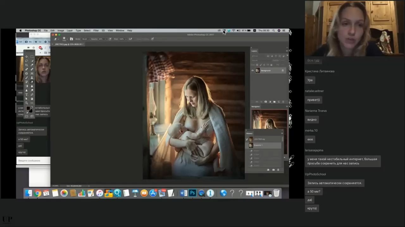
Task: Select the Zoom tool
Action: 27,103
